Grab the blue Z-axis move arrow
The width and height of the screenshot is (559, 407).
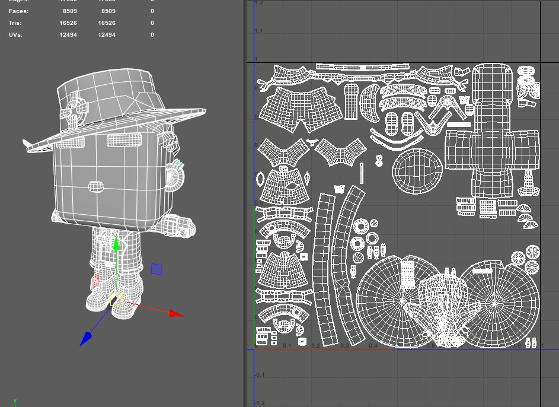[85, 339]
